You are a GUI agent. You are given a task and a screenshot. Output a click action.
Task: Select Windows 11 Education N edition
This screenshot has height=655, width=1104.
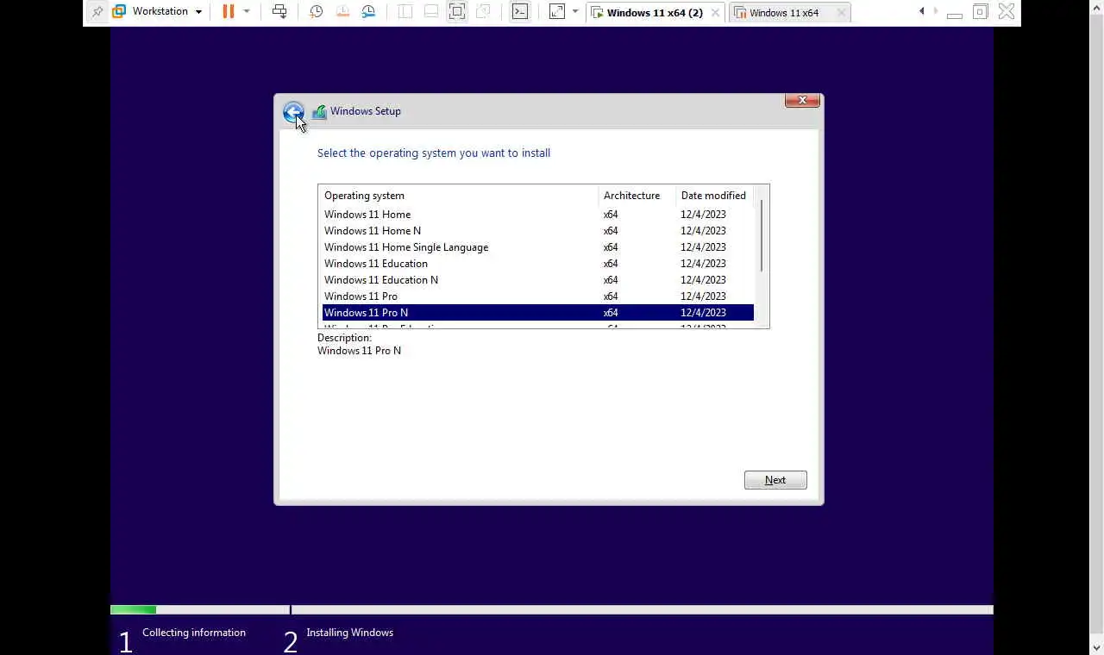pyautogui.click(x=538, y=280)
